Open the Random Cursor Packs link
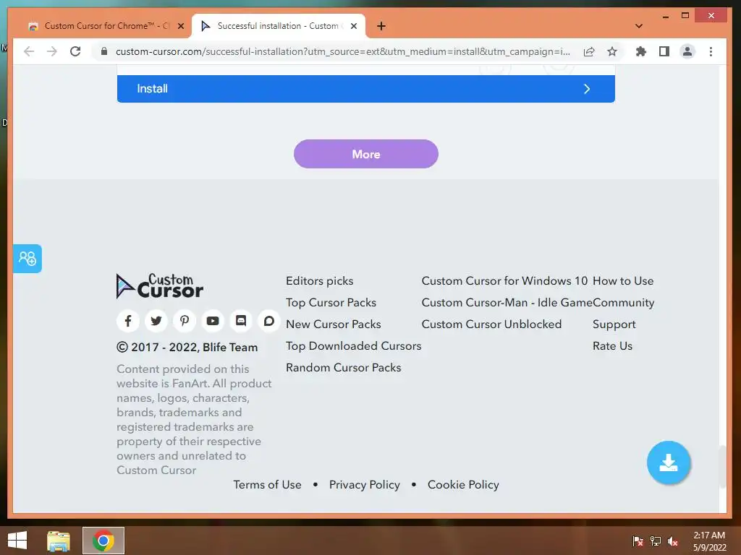This screenshot has height=555, width=741. (344, 368)
